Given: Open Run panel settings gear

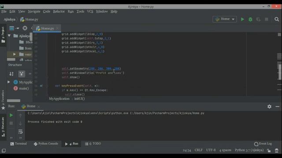Looking at the screenshot, I should pyautogui.click(x=269, y=107).
